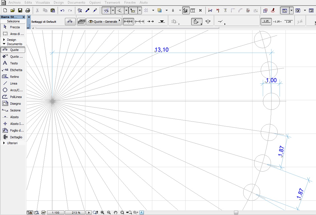Viewport: 316px width, 215px height.
Task: Click the 213 % zoom button
Action: tap(76, 212)
